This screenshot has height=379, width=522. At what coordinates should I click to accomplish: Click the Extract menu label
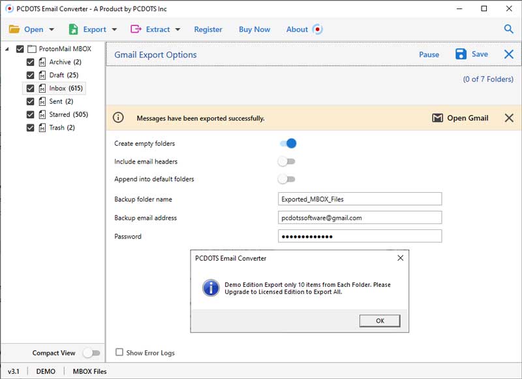pos(158,29)
